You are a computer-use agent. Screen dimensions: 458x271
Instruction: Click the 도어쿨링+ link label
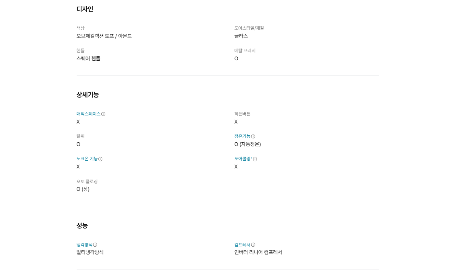click(x=243, y=159)
